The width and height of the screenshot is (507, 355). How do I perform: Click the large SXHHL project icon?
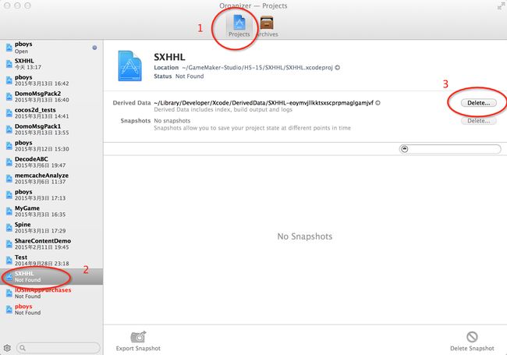coord(130,66)
